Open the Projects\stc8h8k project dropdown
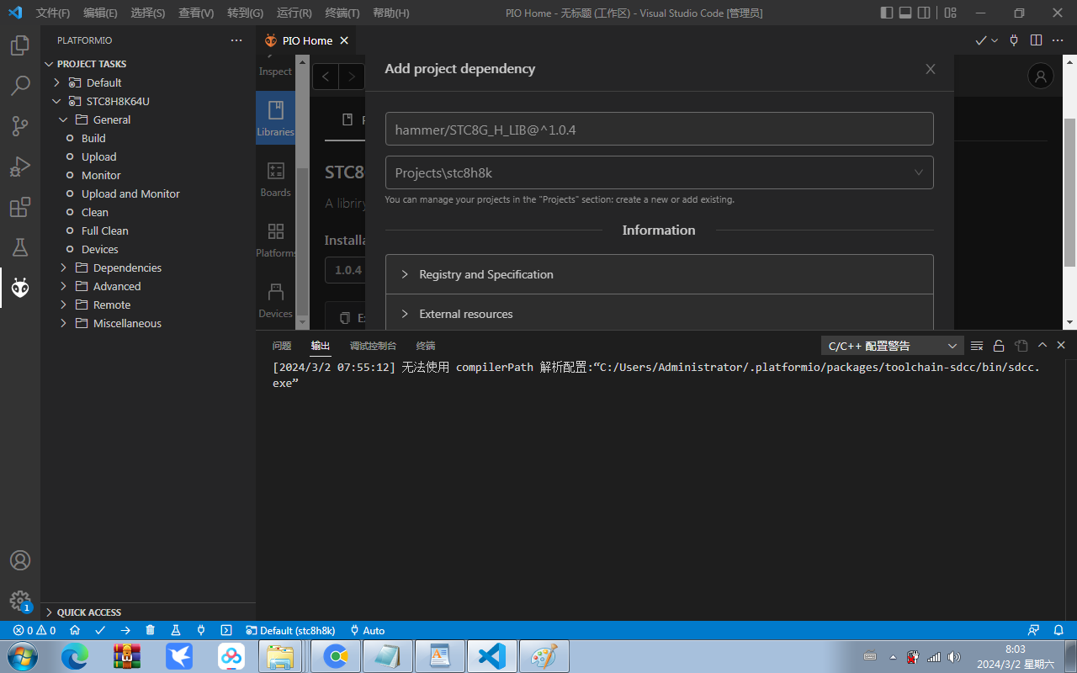1077x673 pixels. click(x=660, y=172)
